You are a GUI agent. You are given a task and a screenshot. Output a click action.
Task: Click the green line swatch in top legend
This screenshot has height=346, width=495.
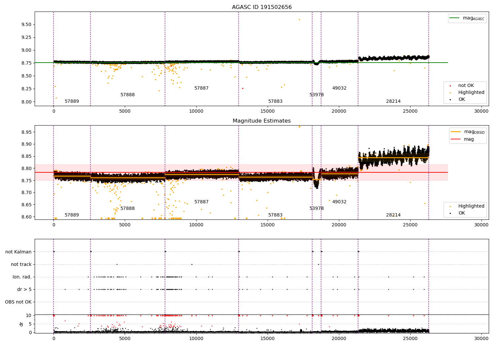coord(455,18)
